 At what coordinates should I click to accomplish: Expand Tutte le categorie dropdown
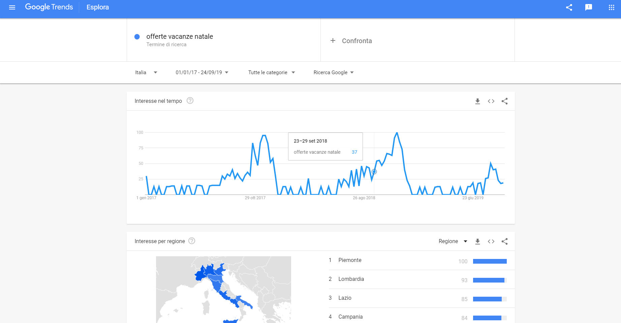coord(272,72)
